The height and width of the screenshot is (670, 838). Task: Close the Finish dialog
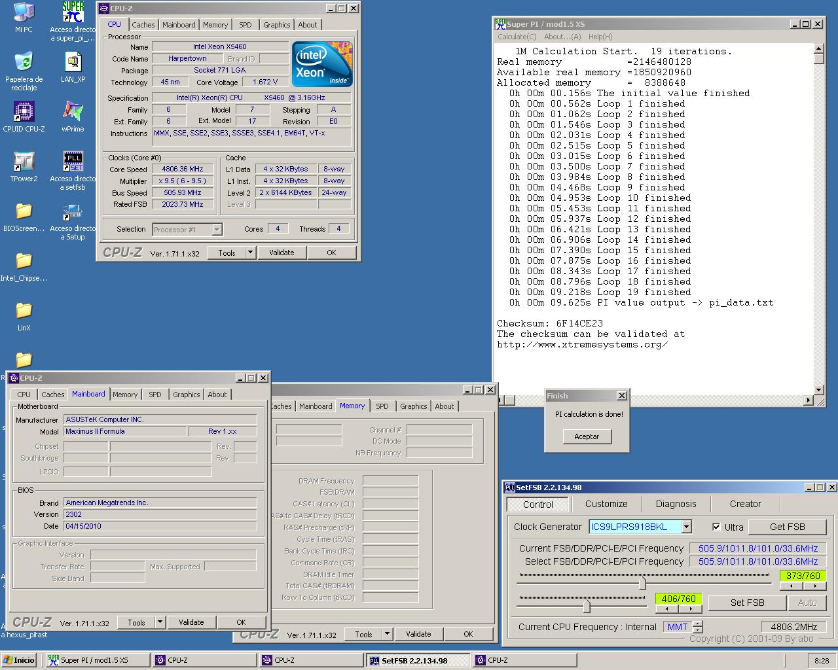(x=621, y=396)
